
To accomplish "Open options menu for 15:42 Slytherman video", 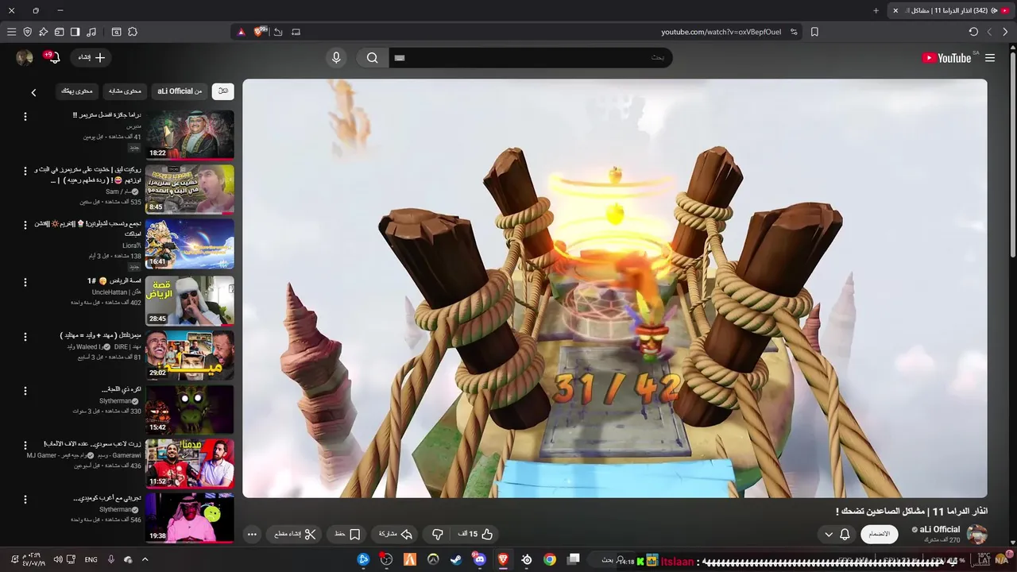I will coord(25,391).
